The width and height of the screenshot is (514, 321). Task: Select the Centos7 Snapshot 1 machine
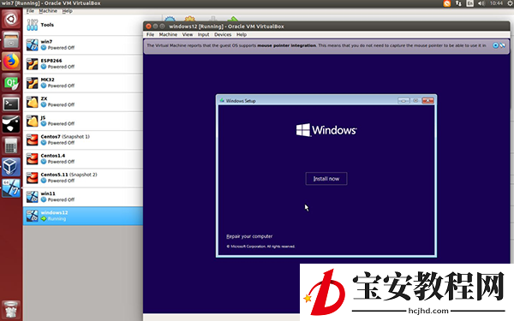coord(83,140)
